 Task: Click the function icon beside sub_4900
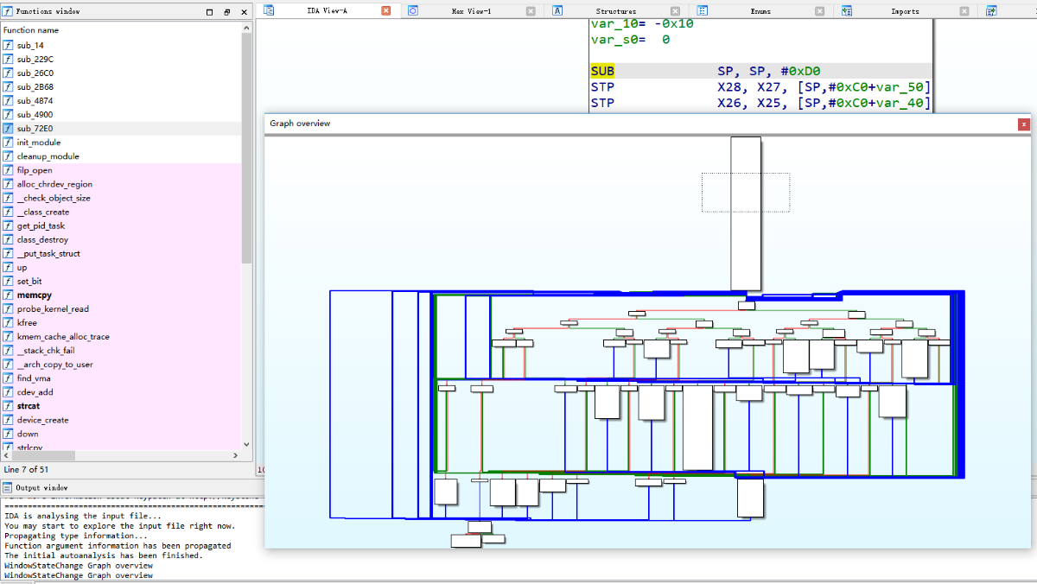coord(8,115)
